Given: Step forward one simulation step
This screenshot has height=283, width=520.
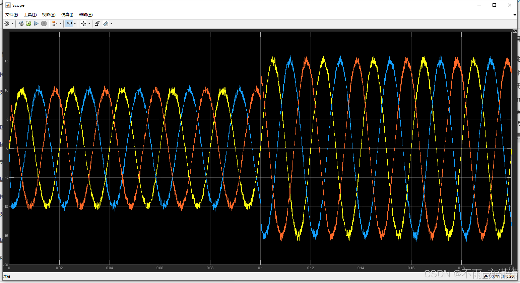Looking at the screenshot, I should click(36, 23).
